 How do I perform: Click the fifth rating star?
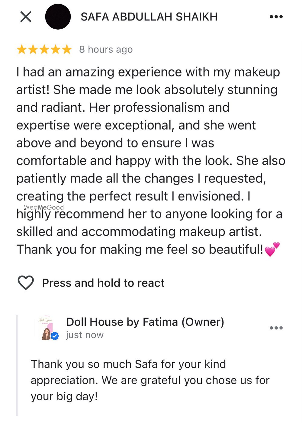(x=67, y=49)
